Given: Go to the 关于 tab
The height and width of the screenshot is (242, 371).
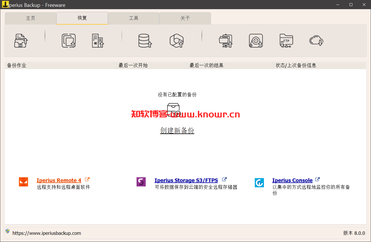Looking at the screenshot, I should coord(185,18).
